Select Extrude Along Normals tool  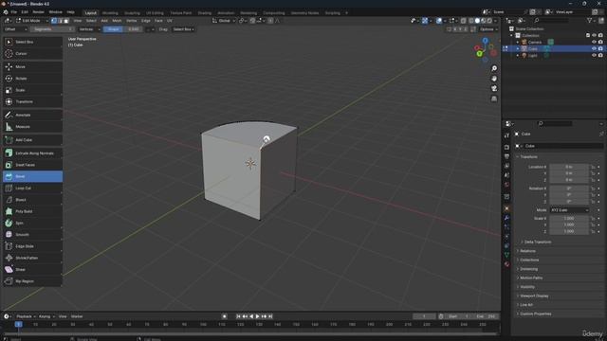pyautogui.click(x=32, y=153)
